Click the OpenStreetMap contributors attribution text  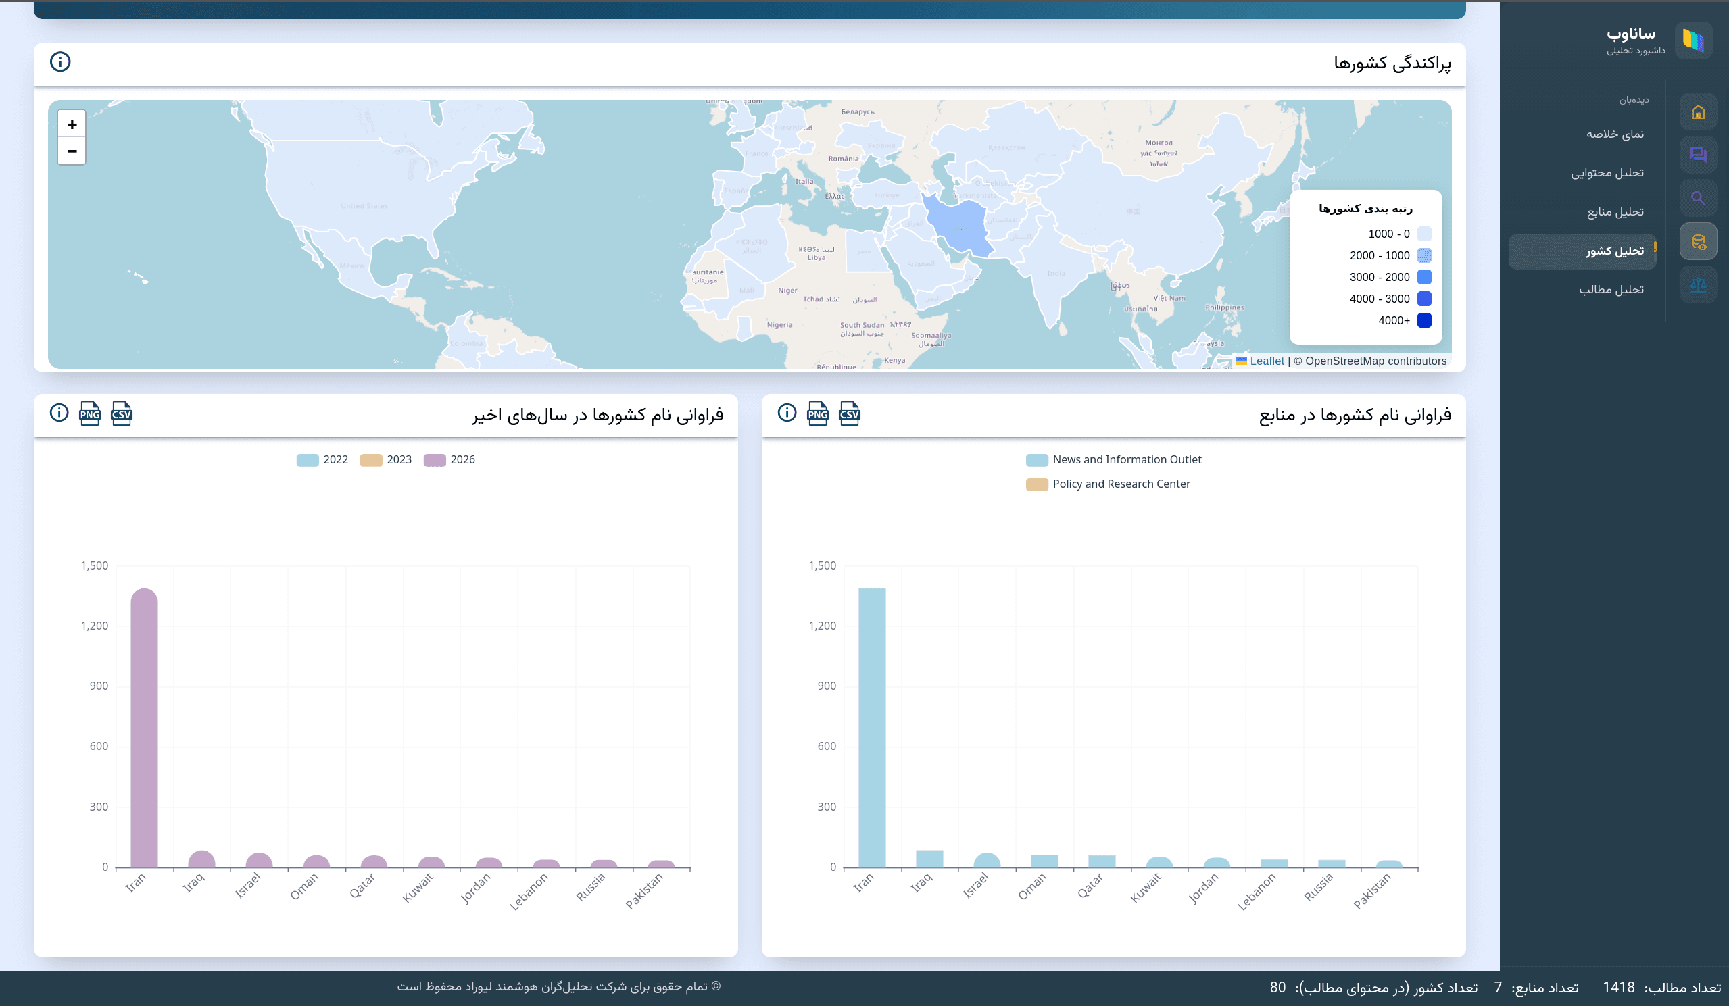(1370, 361)
